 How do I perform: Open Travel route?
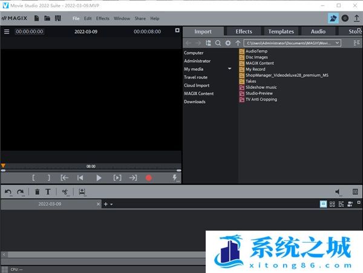click(x=195, y=77)
